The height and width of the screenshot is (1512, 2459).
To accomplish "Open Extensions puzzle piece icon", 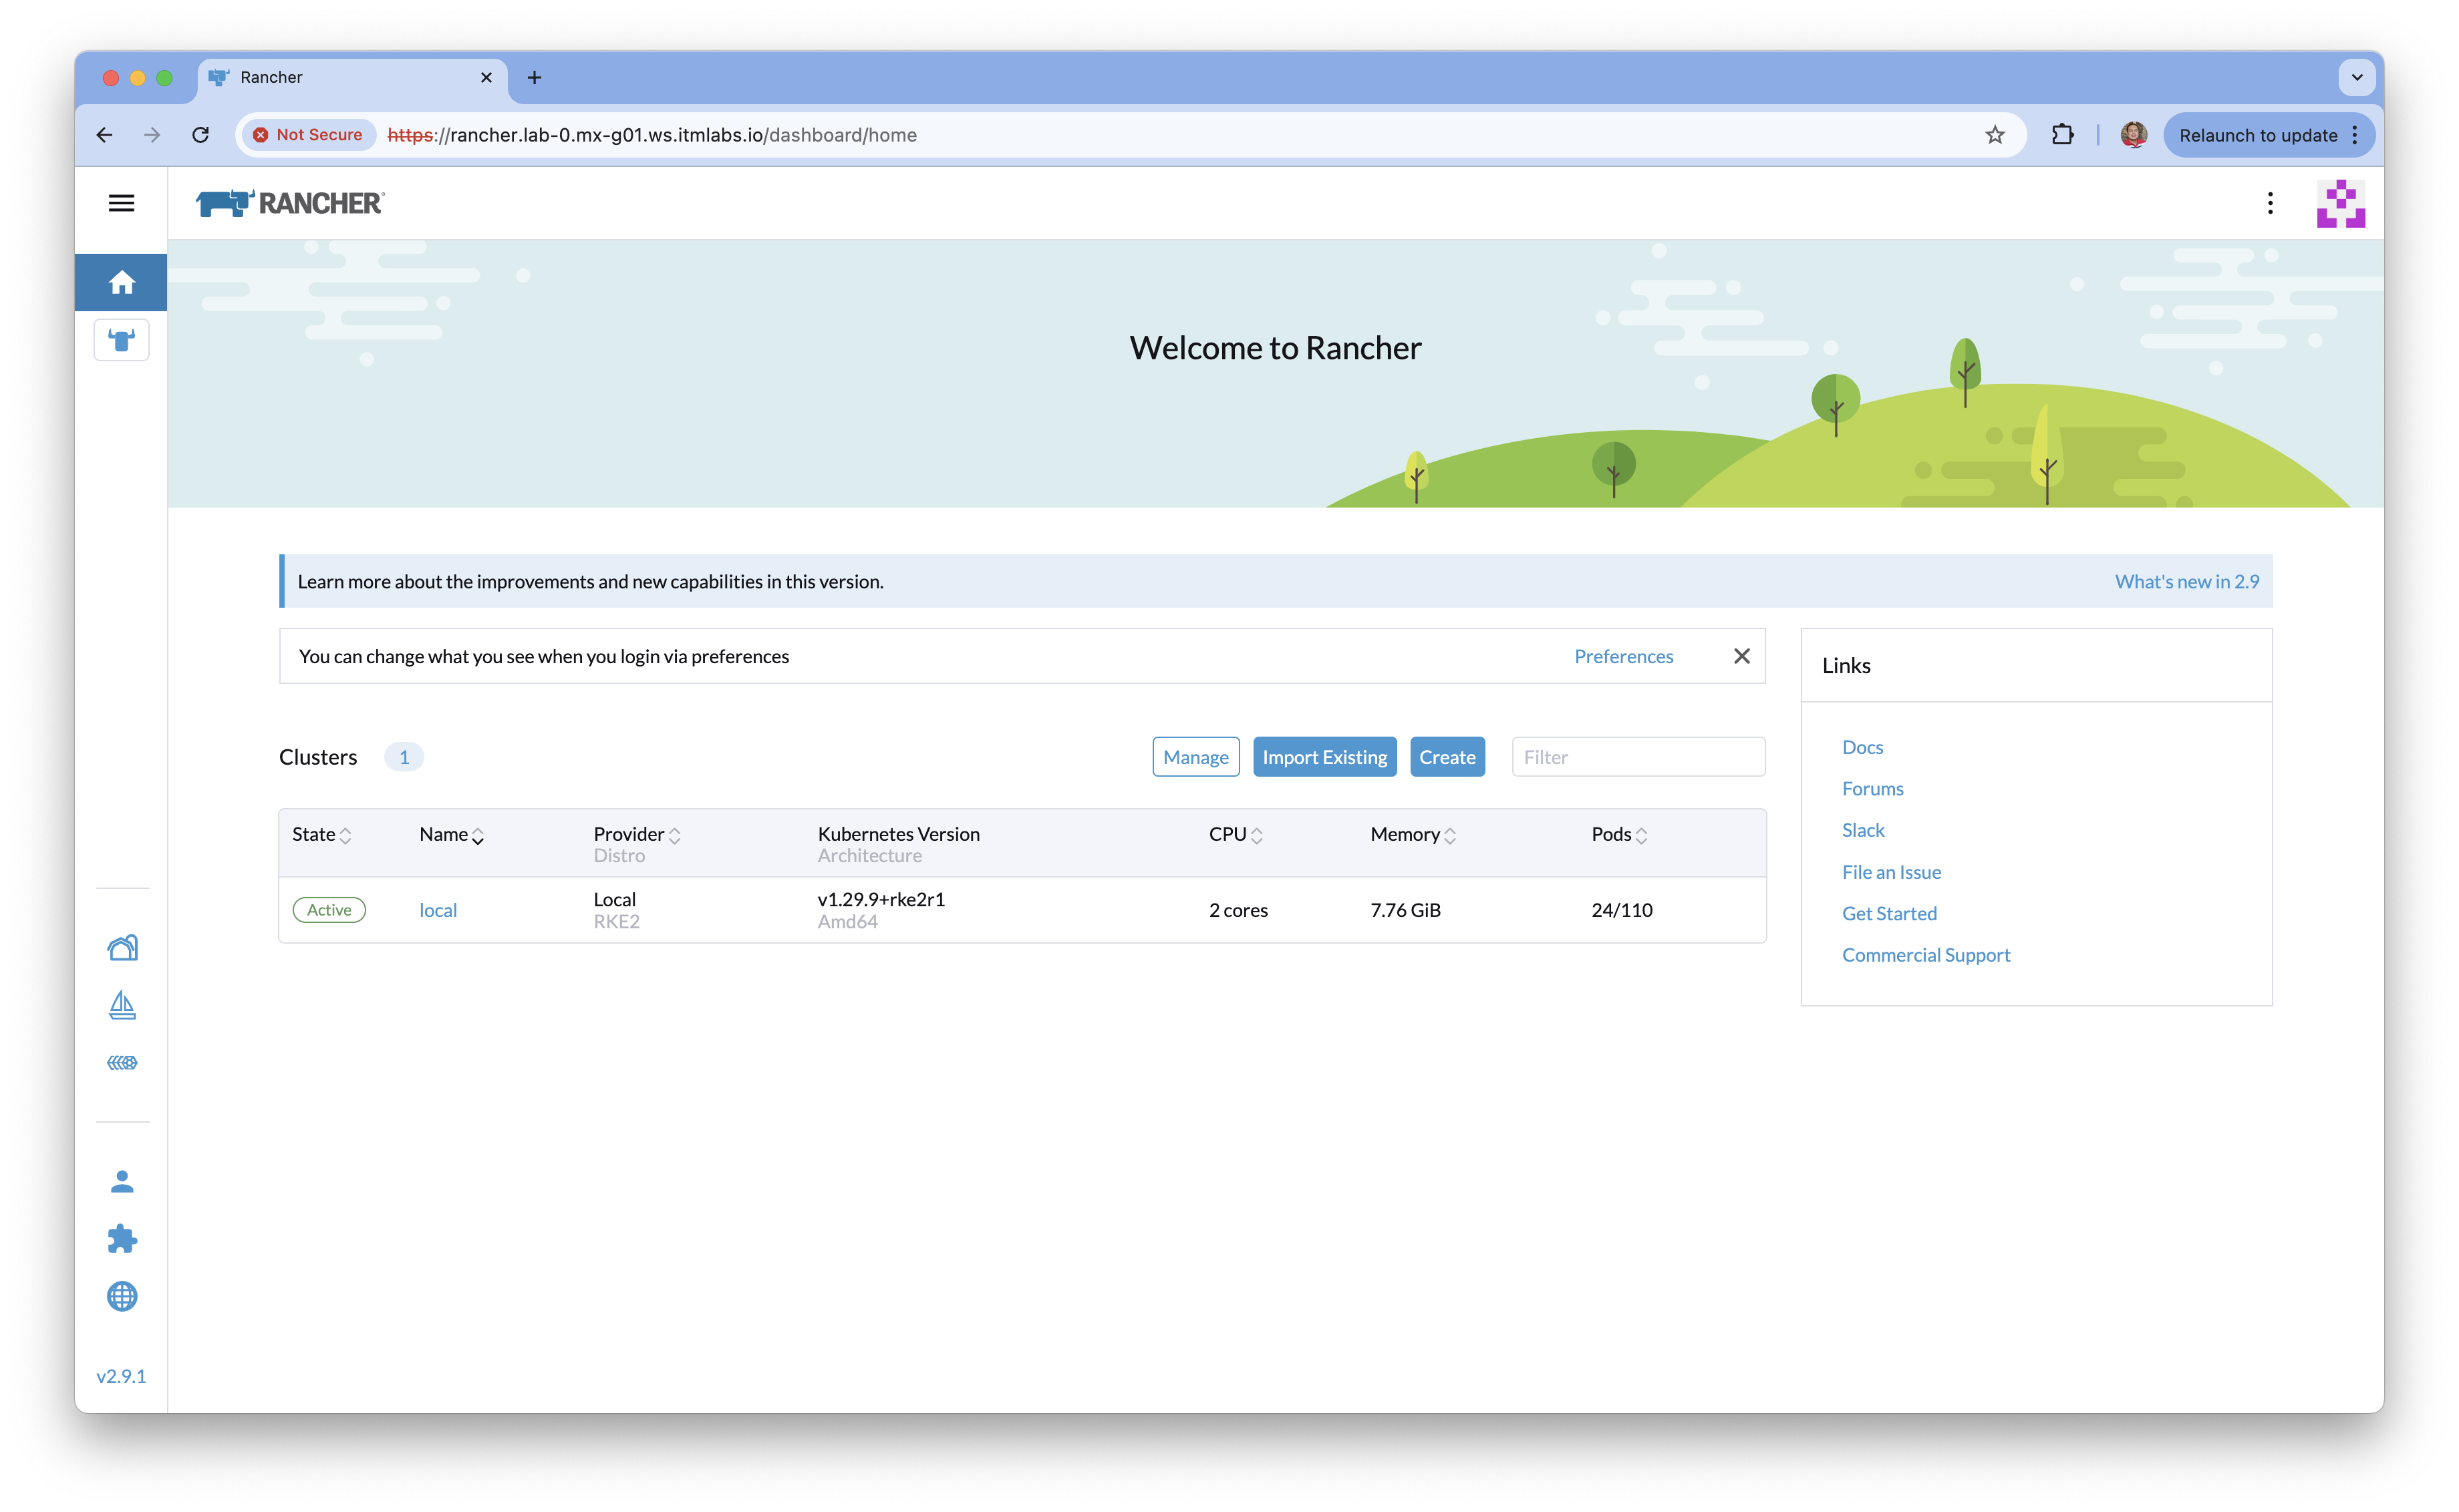I will click(x=122, y=1239).
